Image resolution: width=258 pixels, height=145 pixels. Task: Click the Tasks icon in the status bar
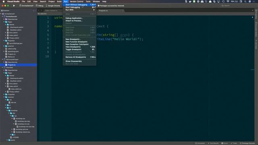tap(231, 143)
